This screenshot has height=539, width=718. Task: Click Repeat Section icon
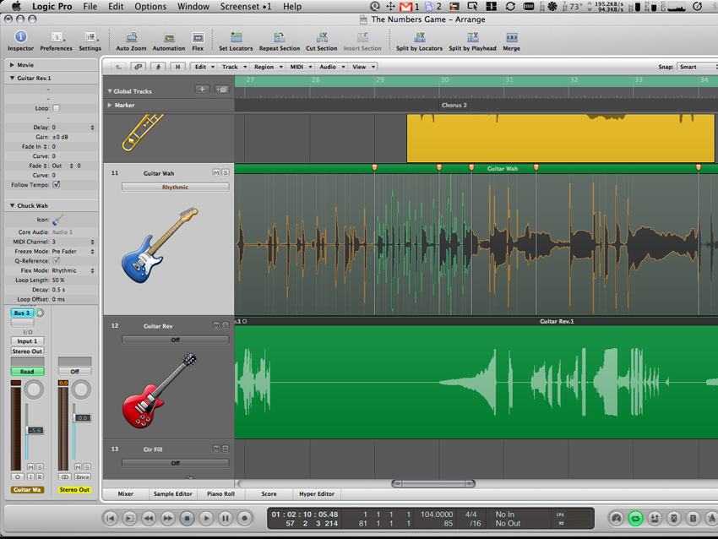click(x=279, y=37)
